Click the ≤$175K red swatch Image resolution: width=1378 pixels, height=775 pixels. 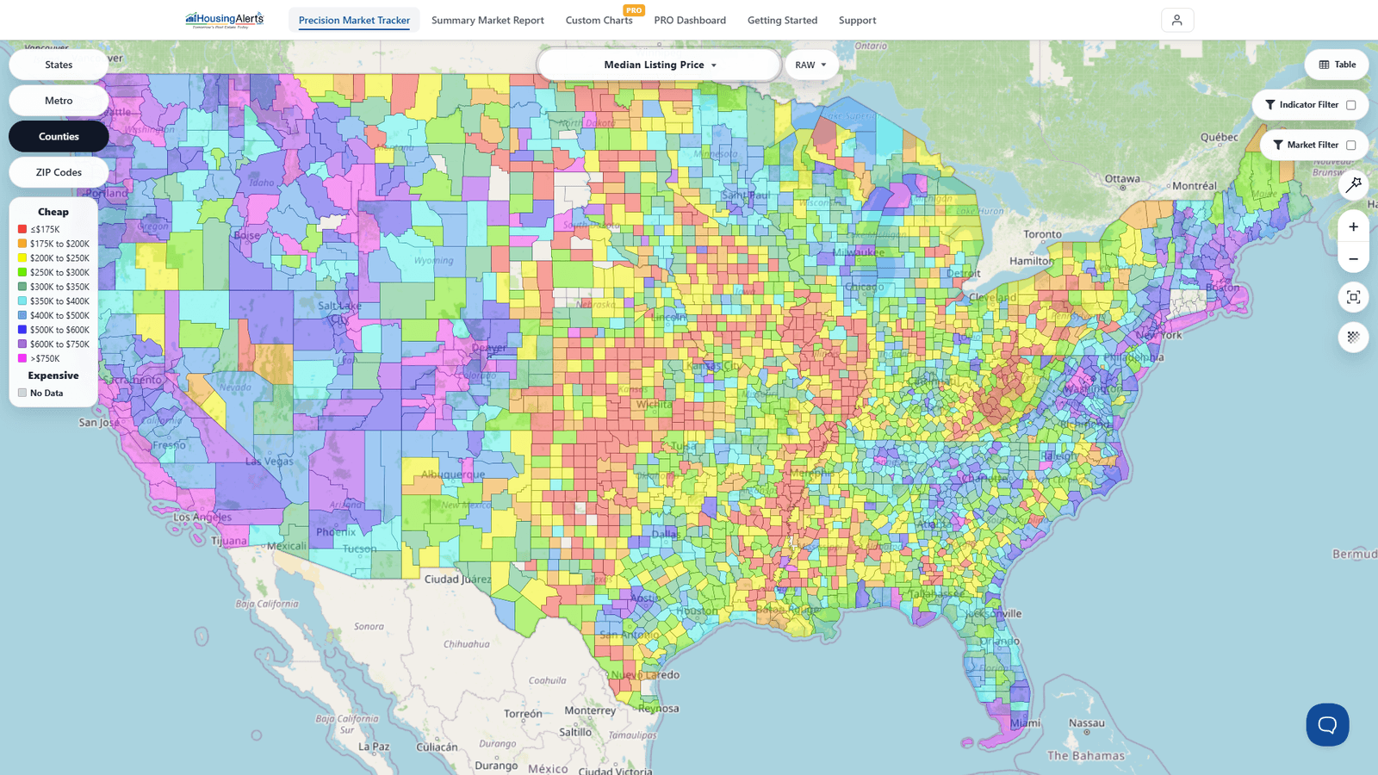tap(22, 230)
